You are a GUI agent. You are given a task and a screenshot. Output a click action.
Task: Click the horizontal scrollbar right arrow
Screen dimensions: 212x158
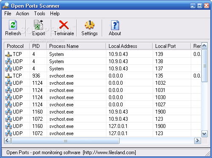(x=198, y=141)
